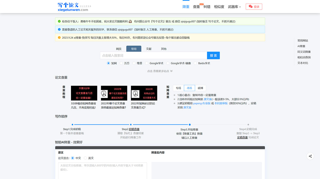Open the '2022年哪个论文查重系统' video thumbnail
Viewport: 320px width, 179px height.
click(x=114, y=93)
